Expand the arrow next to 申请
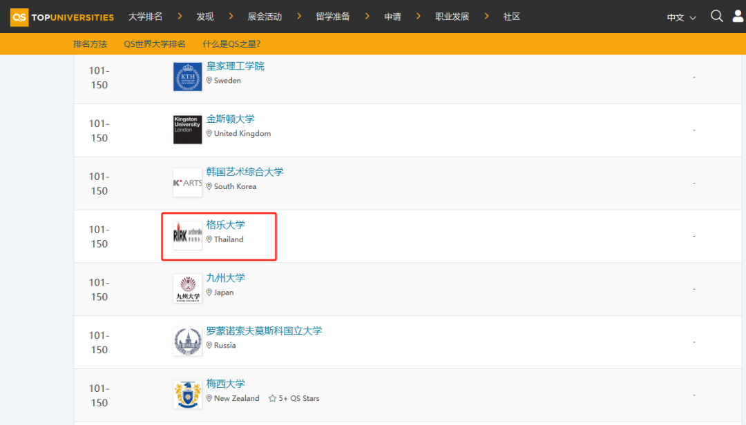 419,16
